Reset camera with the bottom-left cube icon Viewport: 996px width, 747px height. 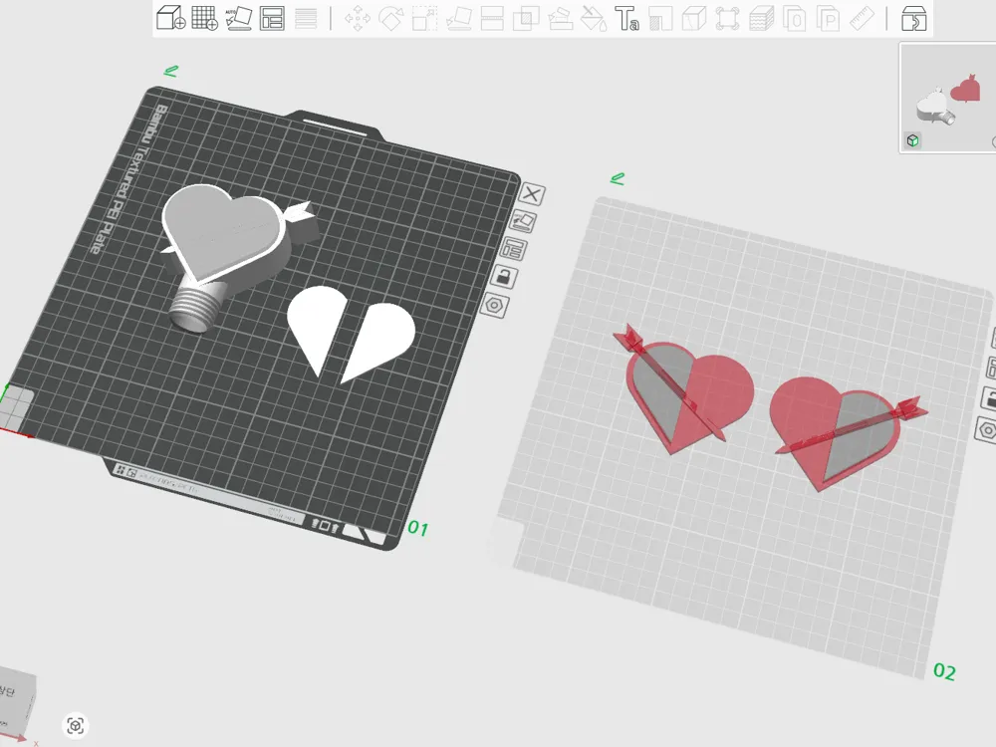[76, 725]
